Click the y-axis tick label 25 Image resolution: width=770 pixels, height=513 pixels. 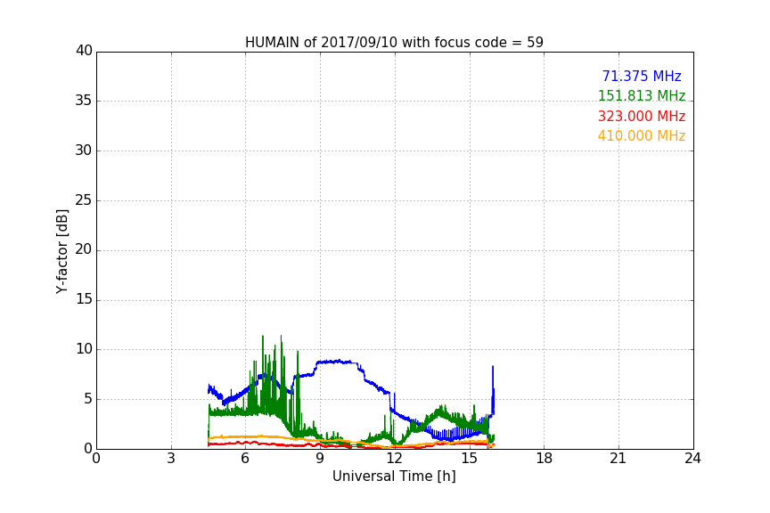(x=84, y=199)
